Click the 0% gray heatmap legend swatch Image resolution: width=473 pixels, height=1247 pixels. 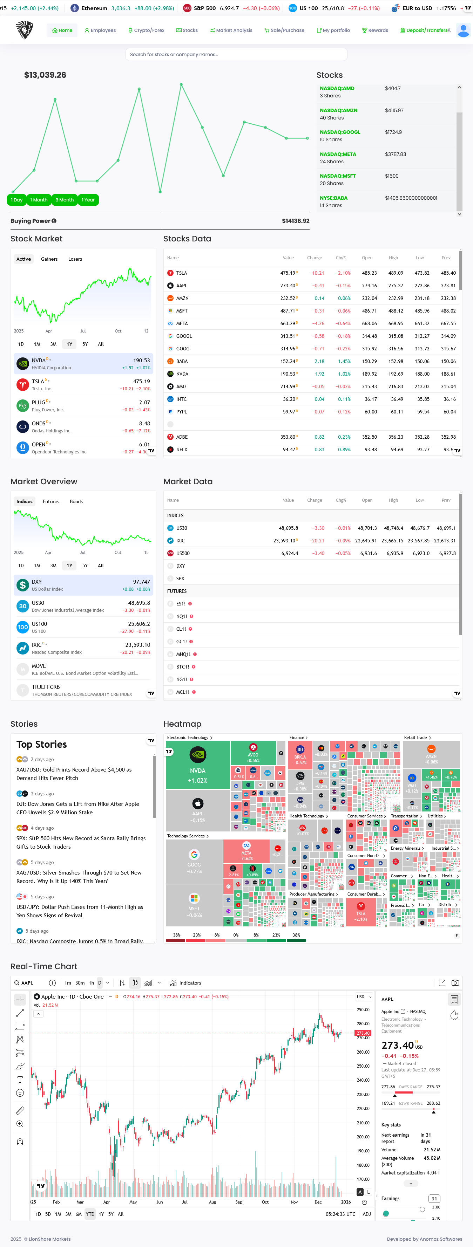(236, 940)
